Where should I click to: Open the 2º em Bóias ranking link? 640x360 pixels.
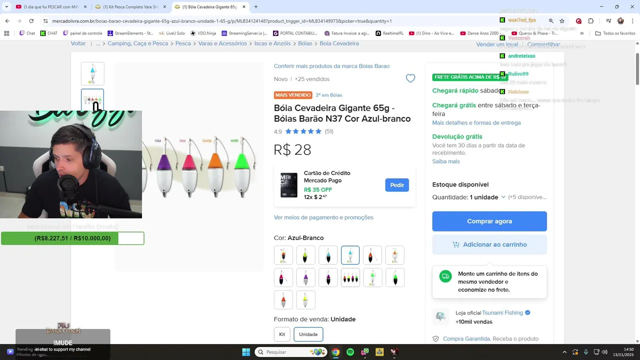coord(329,95)
